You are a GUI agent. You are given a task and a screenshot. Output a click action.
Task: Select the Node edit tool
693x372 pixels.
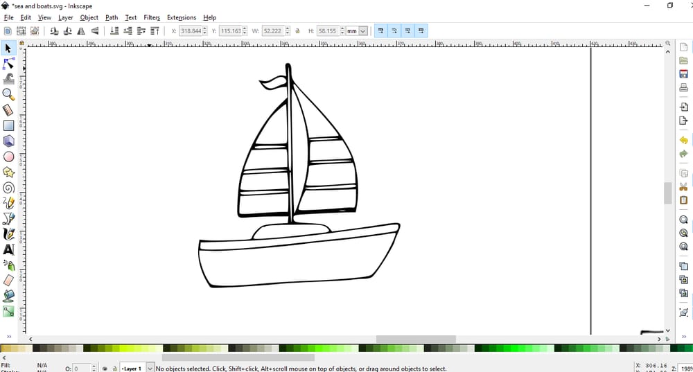coord(8,64)
